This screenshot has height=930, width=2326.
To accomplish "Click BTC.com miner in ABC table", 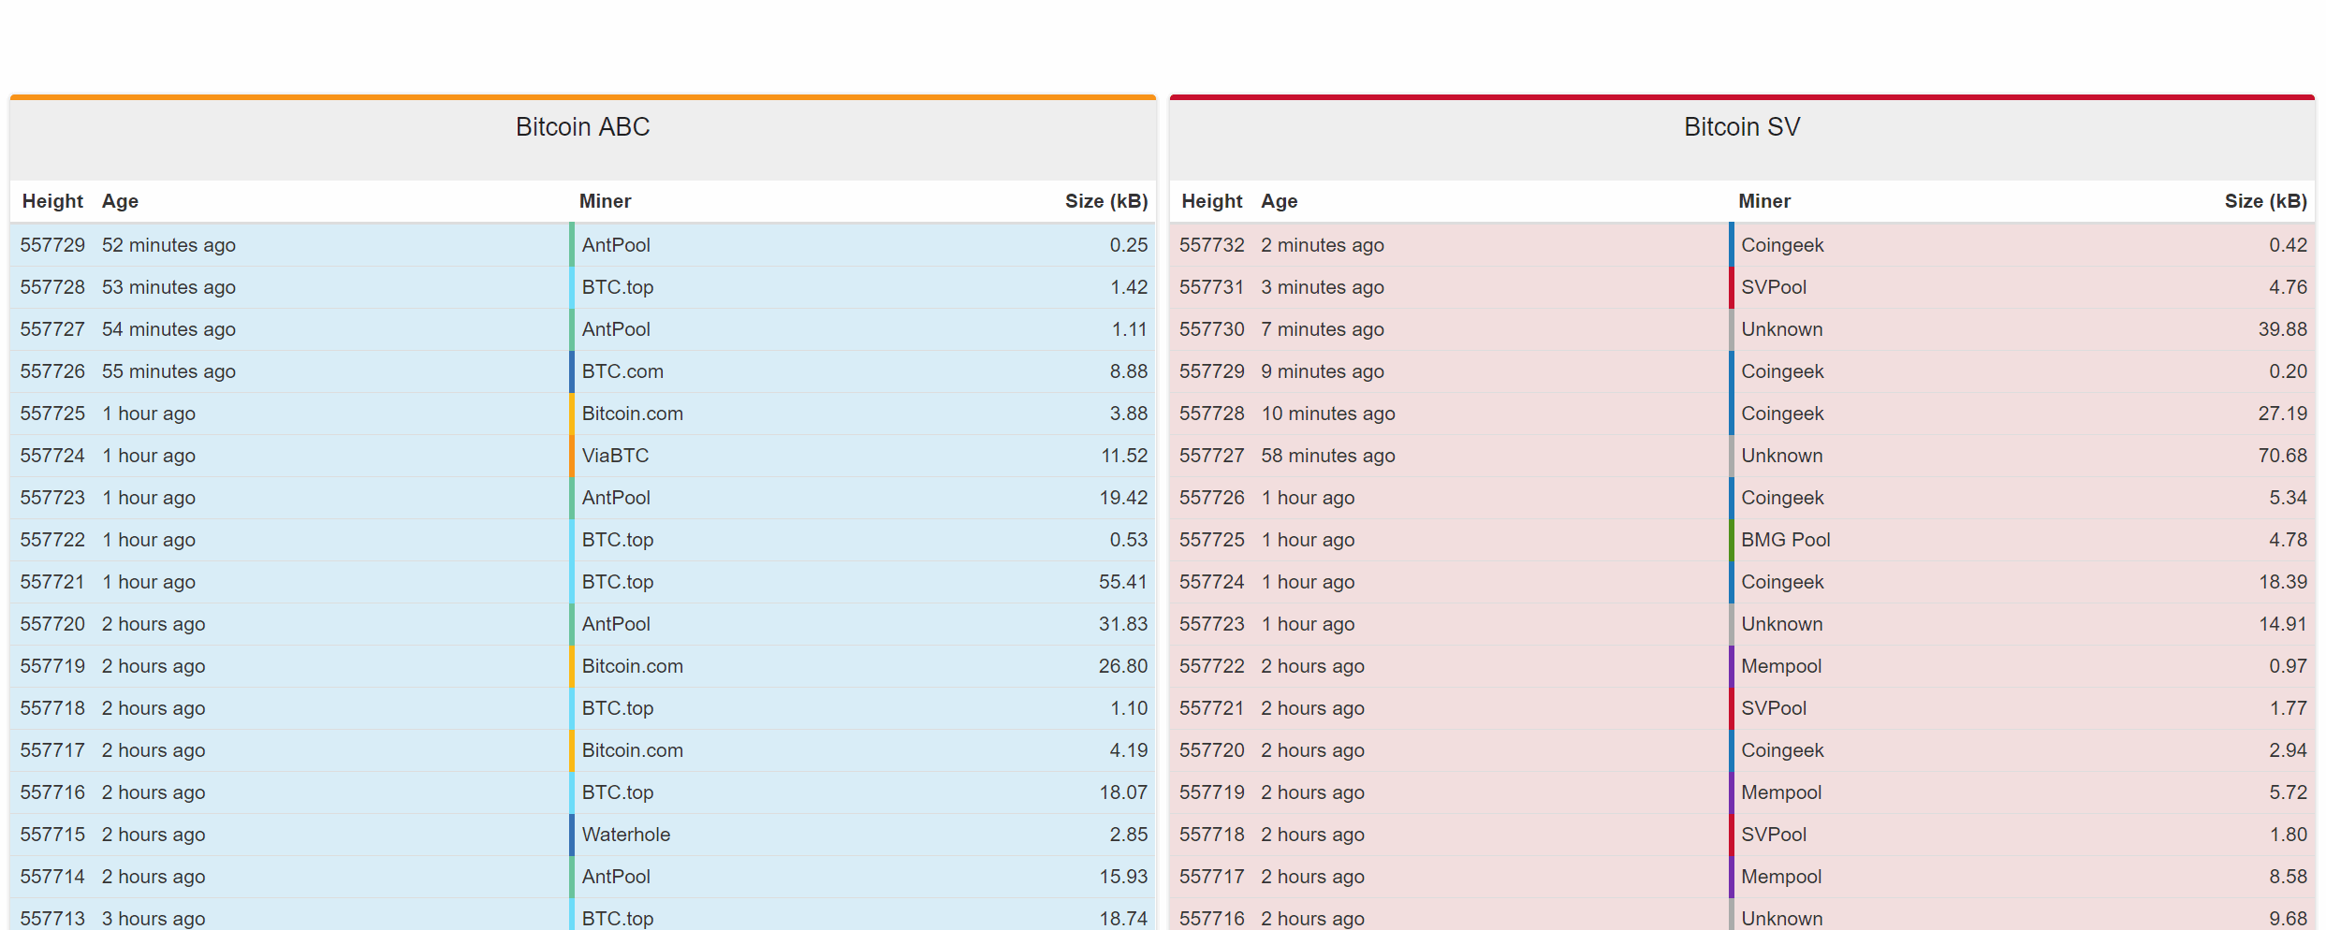I will (x=622, y=371).
